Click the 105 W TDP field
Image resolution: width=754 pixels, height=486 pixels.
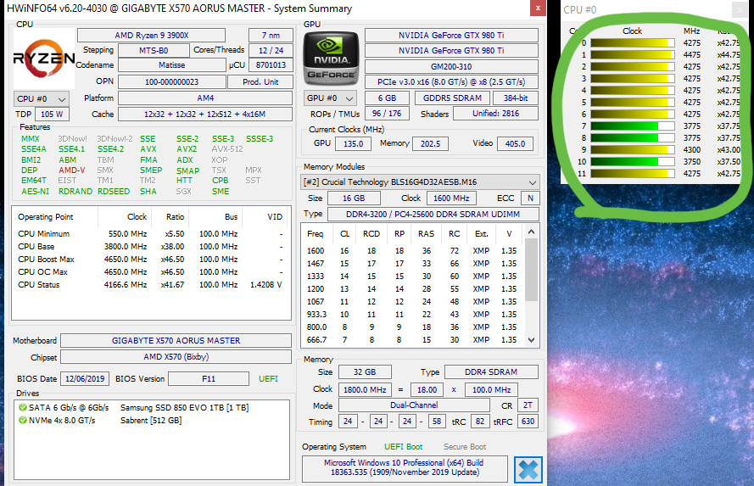pyautogui.click(x=52, y=114)
